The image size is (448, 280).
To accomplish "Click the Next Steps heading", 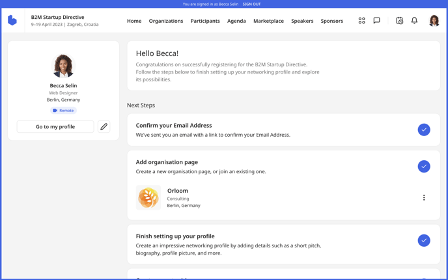I will tap(141, 105).
